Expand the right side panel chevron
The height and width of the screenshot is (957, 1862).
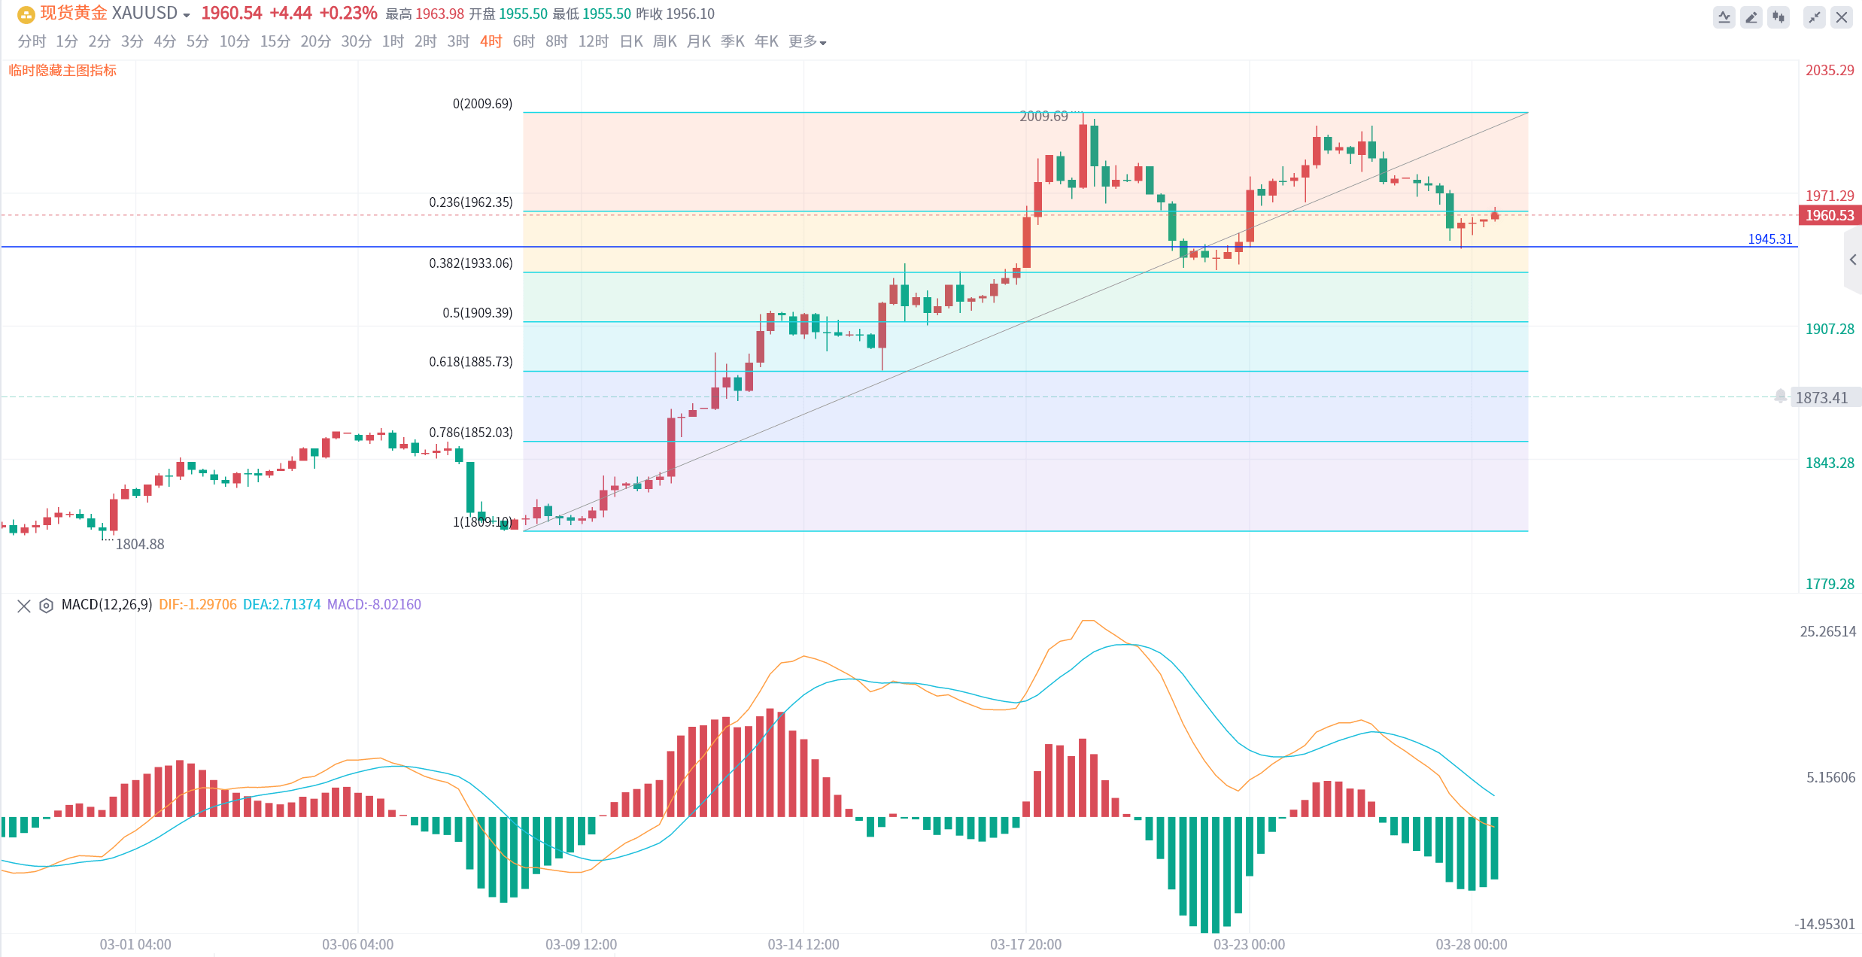[1853, 260]
